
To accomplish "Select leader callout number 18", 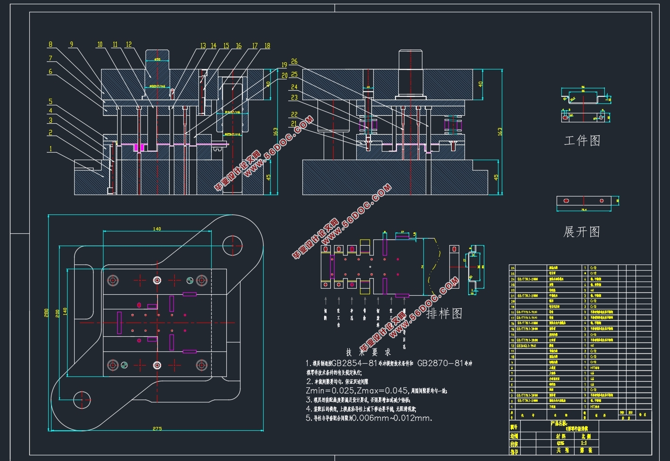I will point(267,46).
